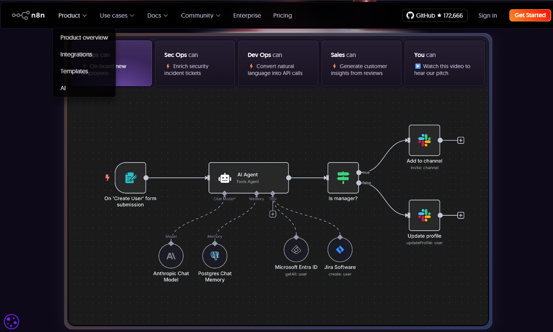Click plus button under the Tool connector
This screenshot has width=553, height=332.
pos(273,214)
